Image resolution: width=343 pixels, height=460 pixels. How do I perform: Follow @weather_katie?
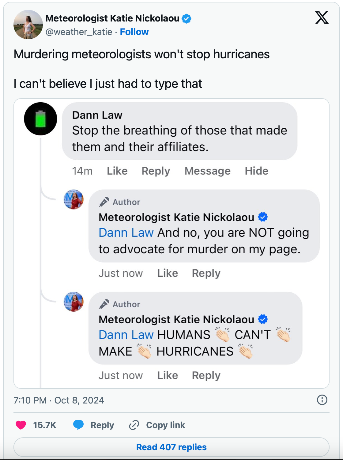click(x=134, y=32)
